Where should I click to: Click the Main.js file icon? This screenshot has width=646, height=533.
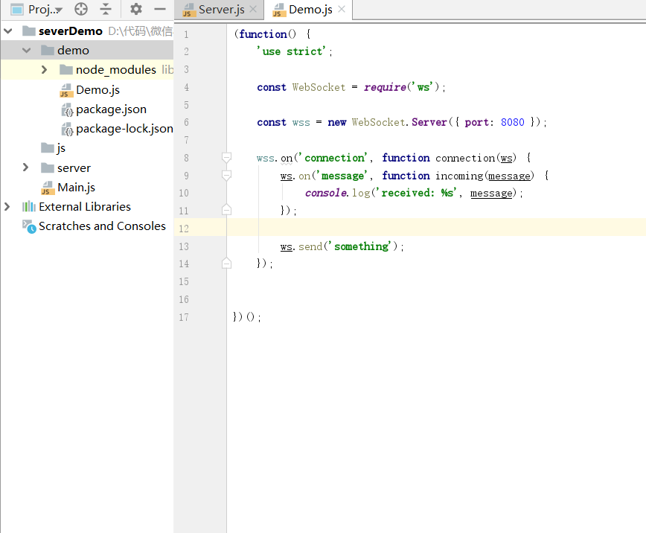coord(48,188)
